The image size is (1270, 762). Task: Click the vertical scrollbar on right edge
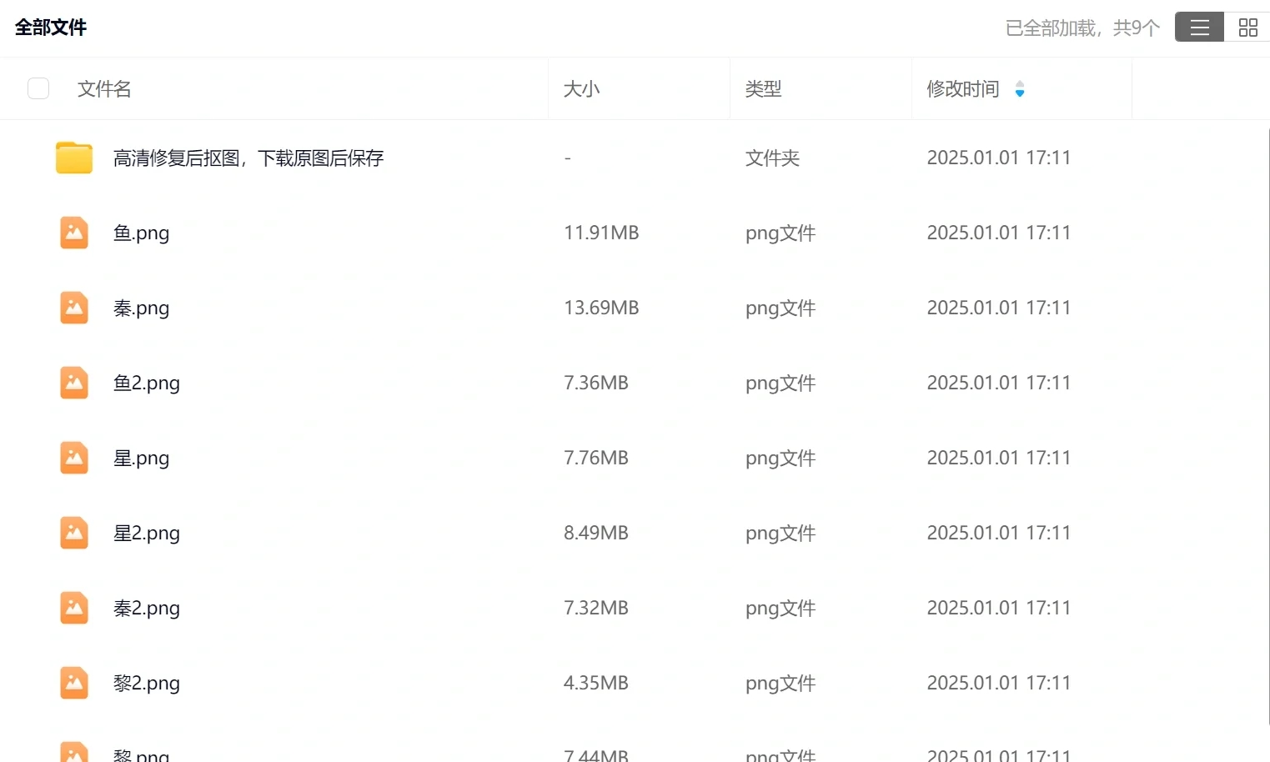(x=1267, y=425)
